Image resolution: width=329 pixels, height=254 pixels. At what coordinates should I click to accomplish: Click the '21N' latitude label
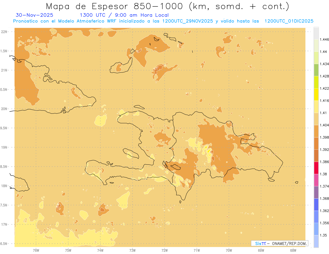pos(4,70)
